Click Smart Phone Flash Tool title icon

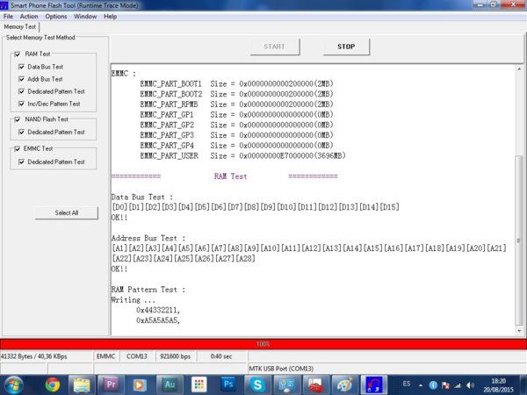pos(4,5)
